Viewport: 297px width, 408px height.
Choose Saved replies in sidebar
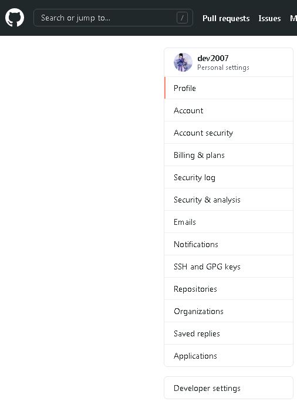click(x=228, y=333)
